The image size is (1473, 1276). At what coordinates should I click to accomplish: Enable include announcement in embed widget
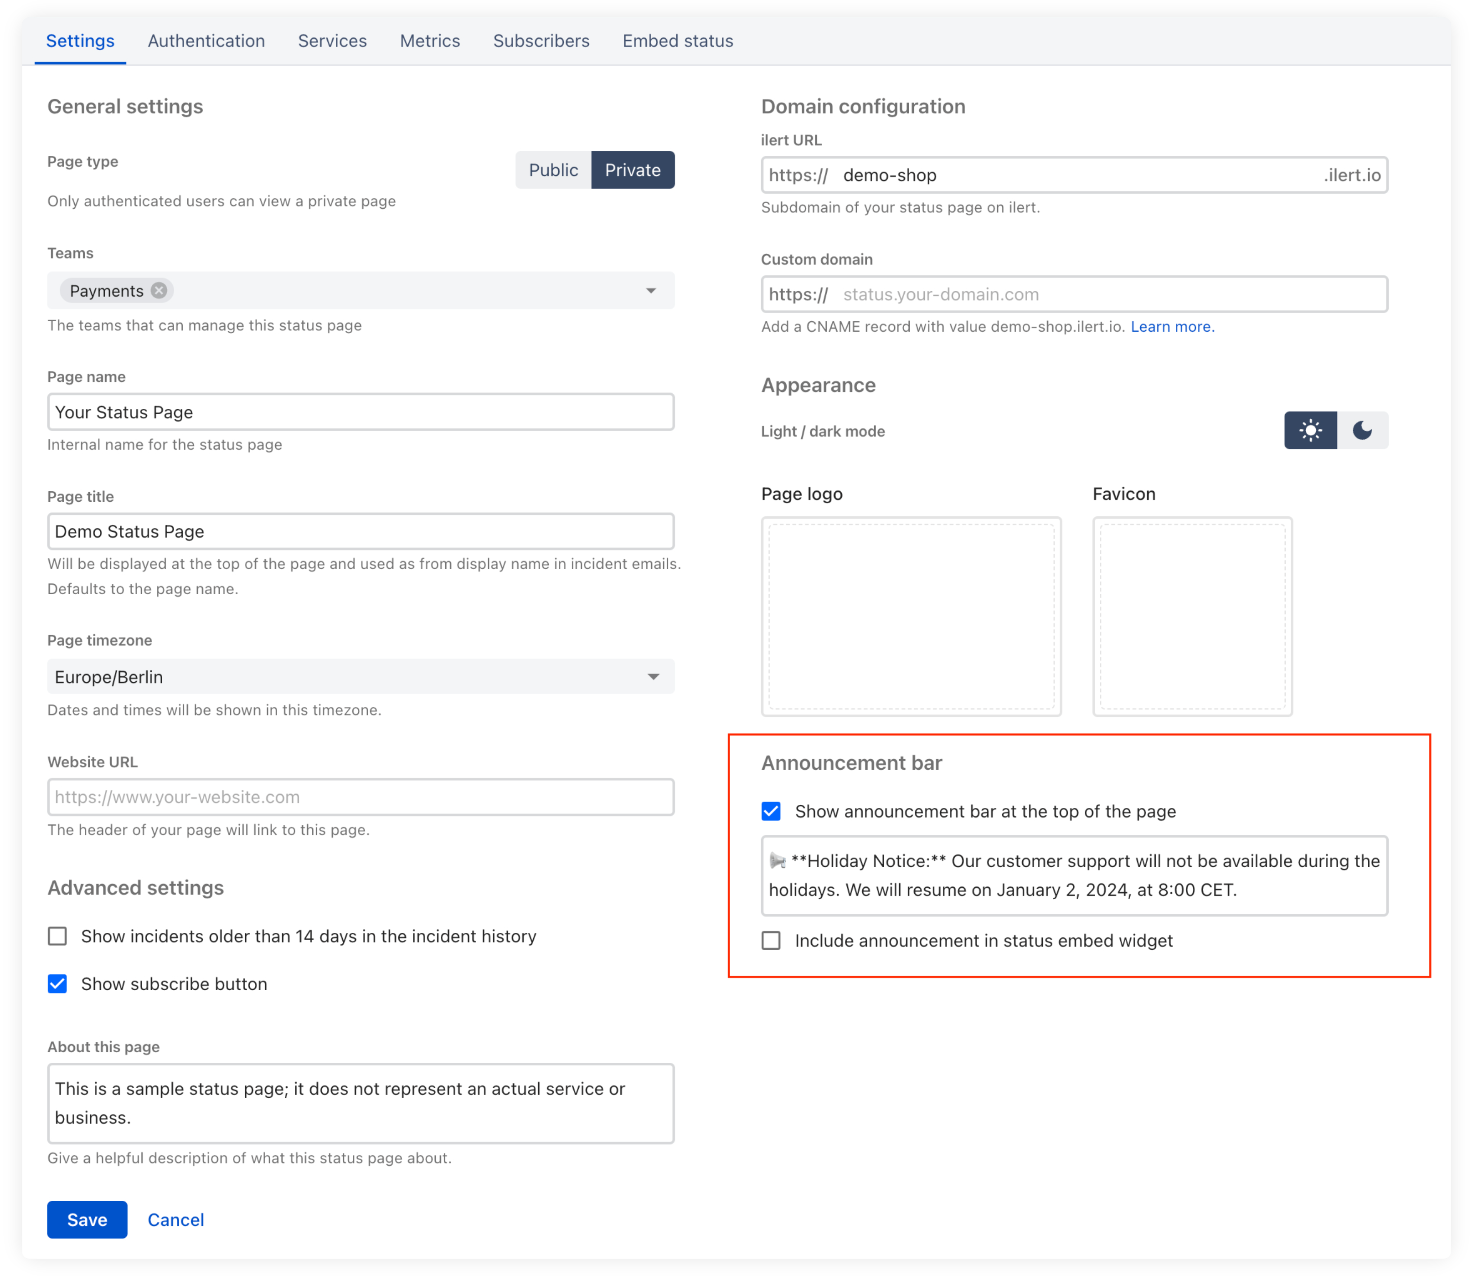[771, 941]
